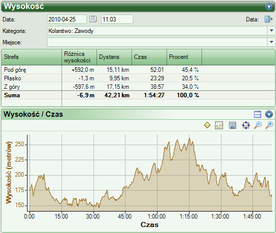This screenshot has width=276, height=233.
Task: Click the Wysokość (metrów) axis label
Action: click(x=8, y=173)
